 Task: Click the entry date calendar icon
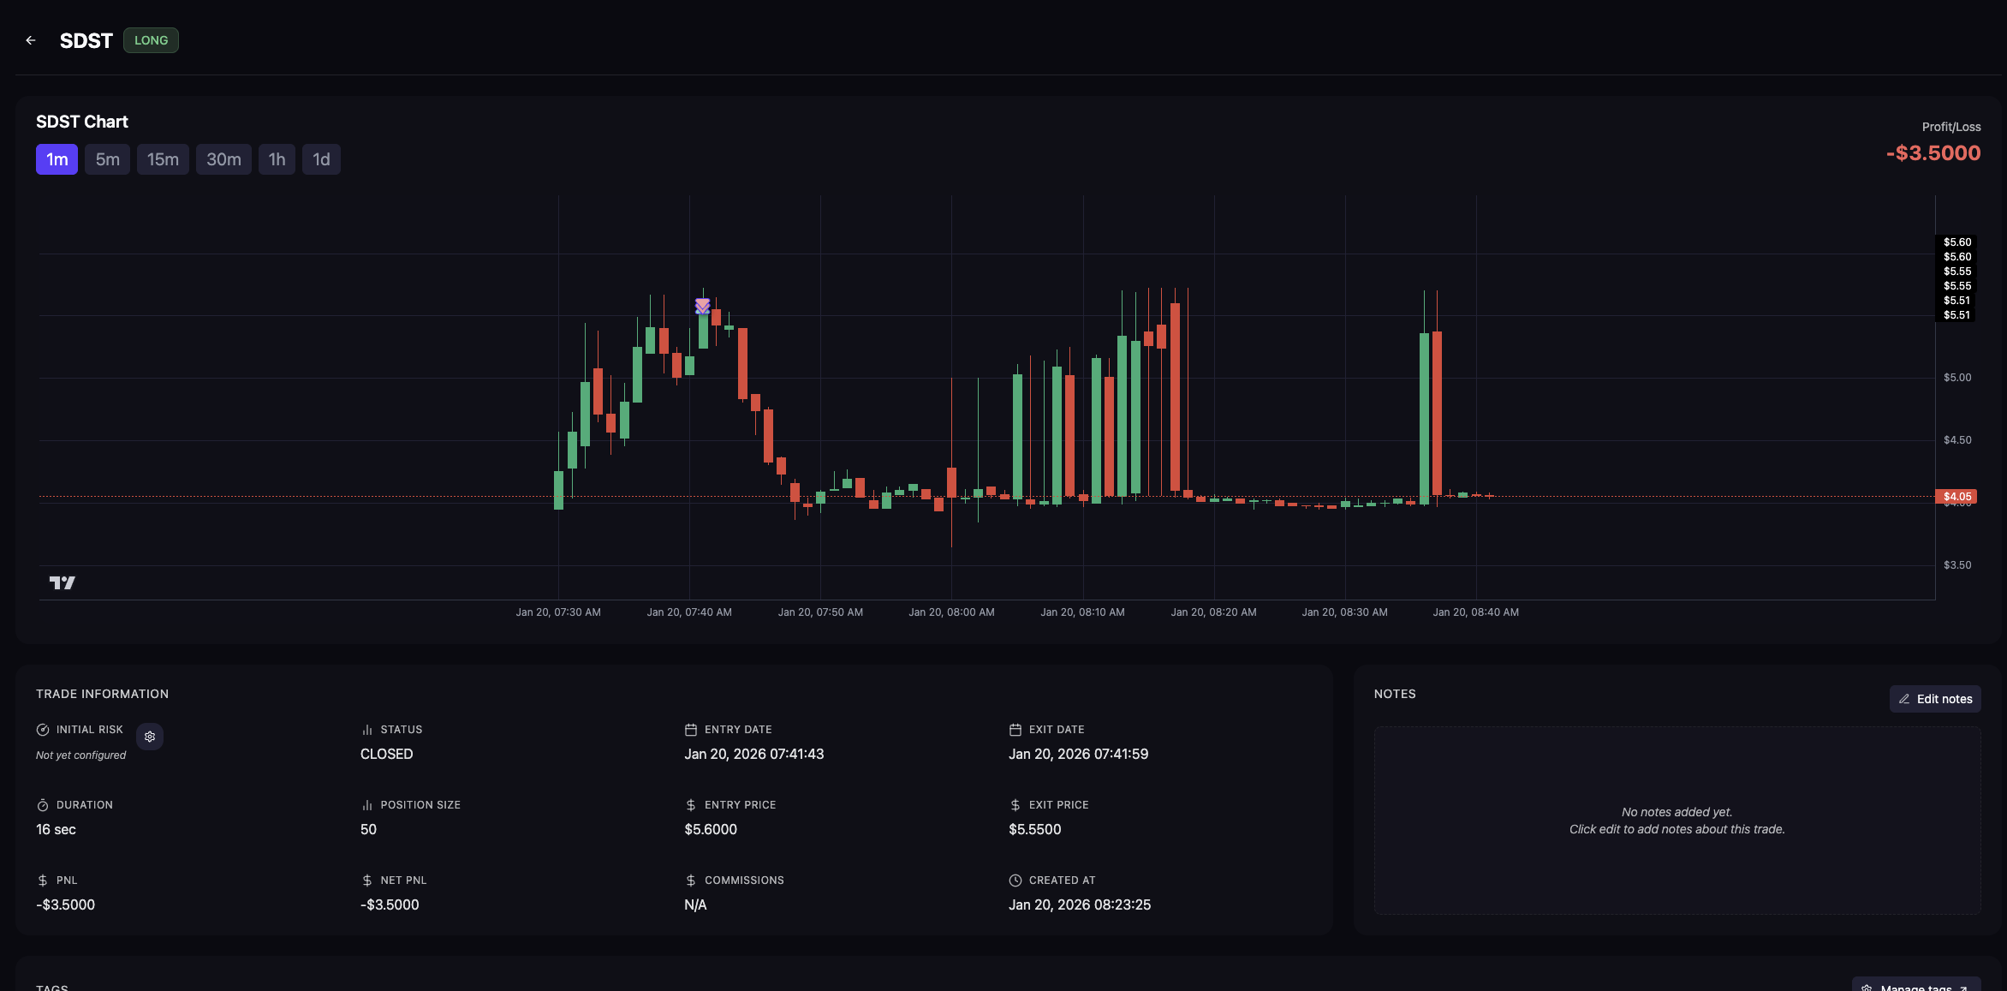[691, 730]
